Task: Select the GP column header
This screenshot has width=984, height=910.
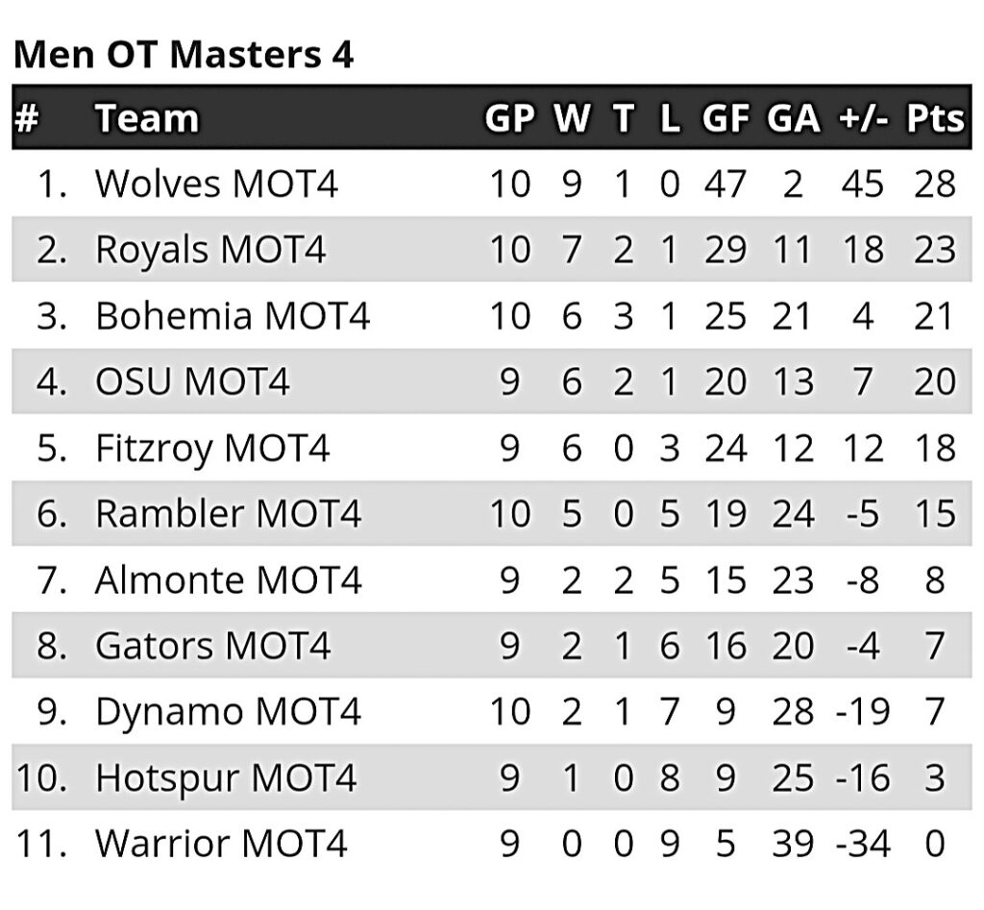Action: [x=509, y=118]
